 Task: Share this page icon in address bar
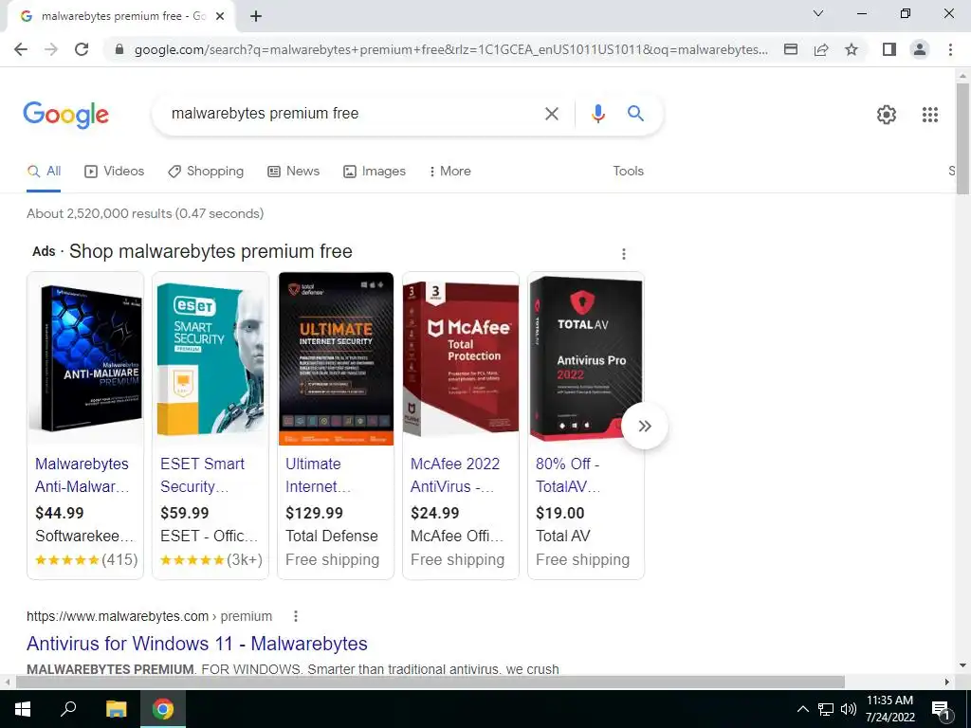(821, 49)
